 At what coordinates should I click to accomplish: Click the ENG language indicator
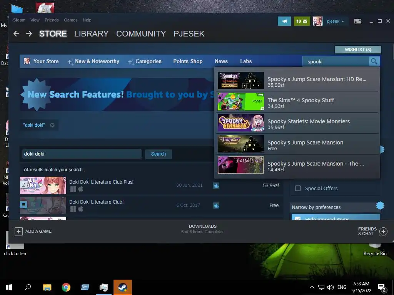(342, 287)
